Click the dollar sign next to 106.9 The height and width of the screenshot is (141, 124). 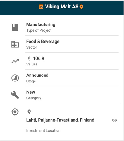click(x=29, y=59)
